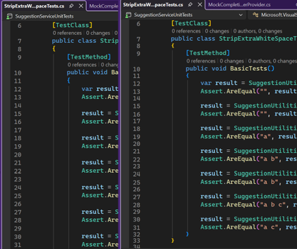The height and width of the screenshot is (249, 297).
Task: Click 0 authors, 0 changes above right TestClass
Action: tap(258, 31)
